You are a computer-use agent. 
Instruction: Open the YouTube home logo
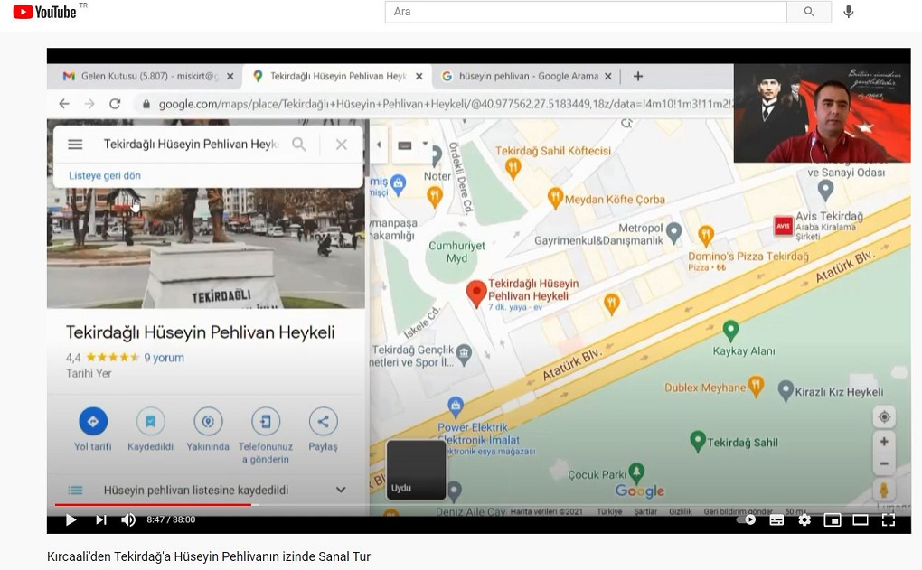44,12
